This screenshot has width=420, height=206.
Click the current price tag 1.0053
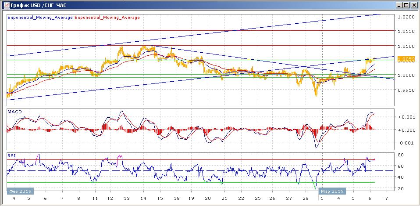click(406, 59)
